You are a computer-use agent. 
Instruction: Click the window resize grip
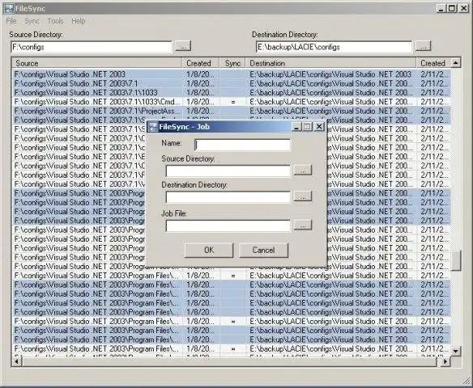pos(466,381)
